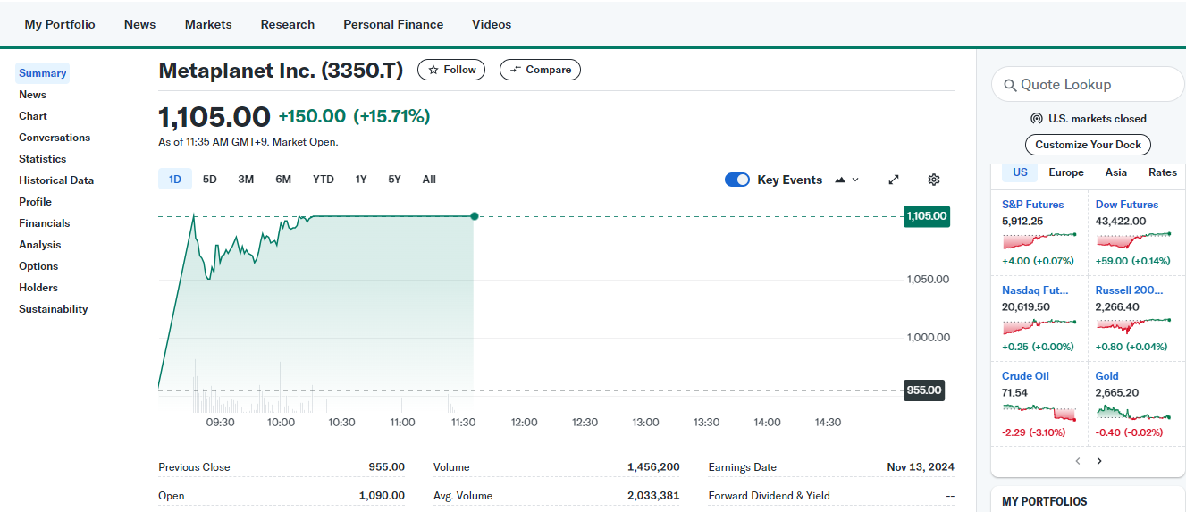The height and width of the screenshot is (512, 1186).
Task: Open the Russell 2000 quote link
Action: 1130,290
